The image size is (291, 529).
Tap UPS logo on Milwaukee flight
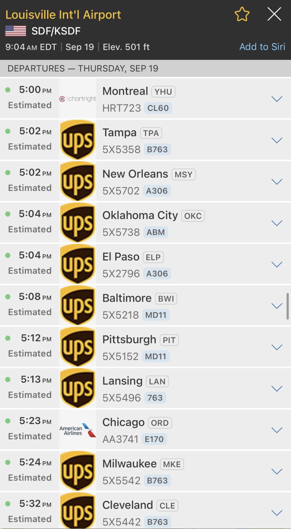point(78,471)
